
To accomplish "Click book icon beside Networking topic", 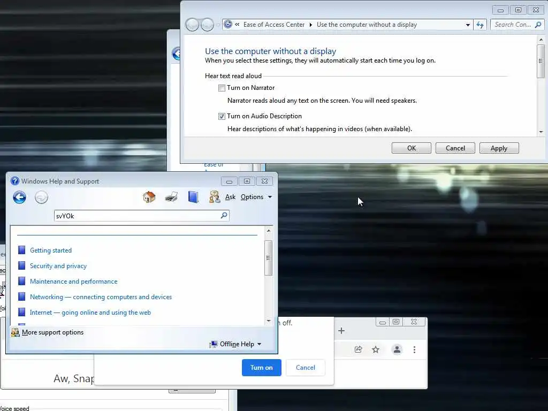I will click(21, 296).
